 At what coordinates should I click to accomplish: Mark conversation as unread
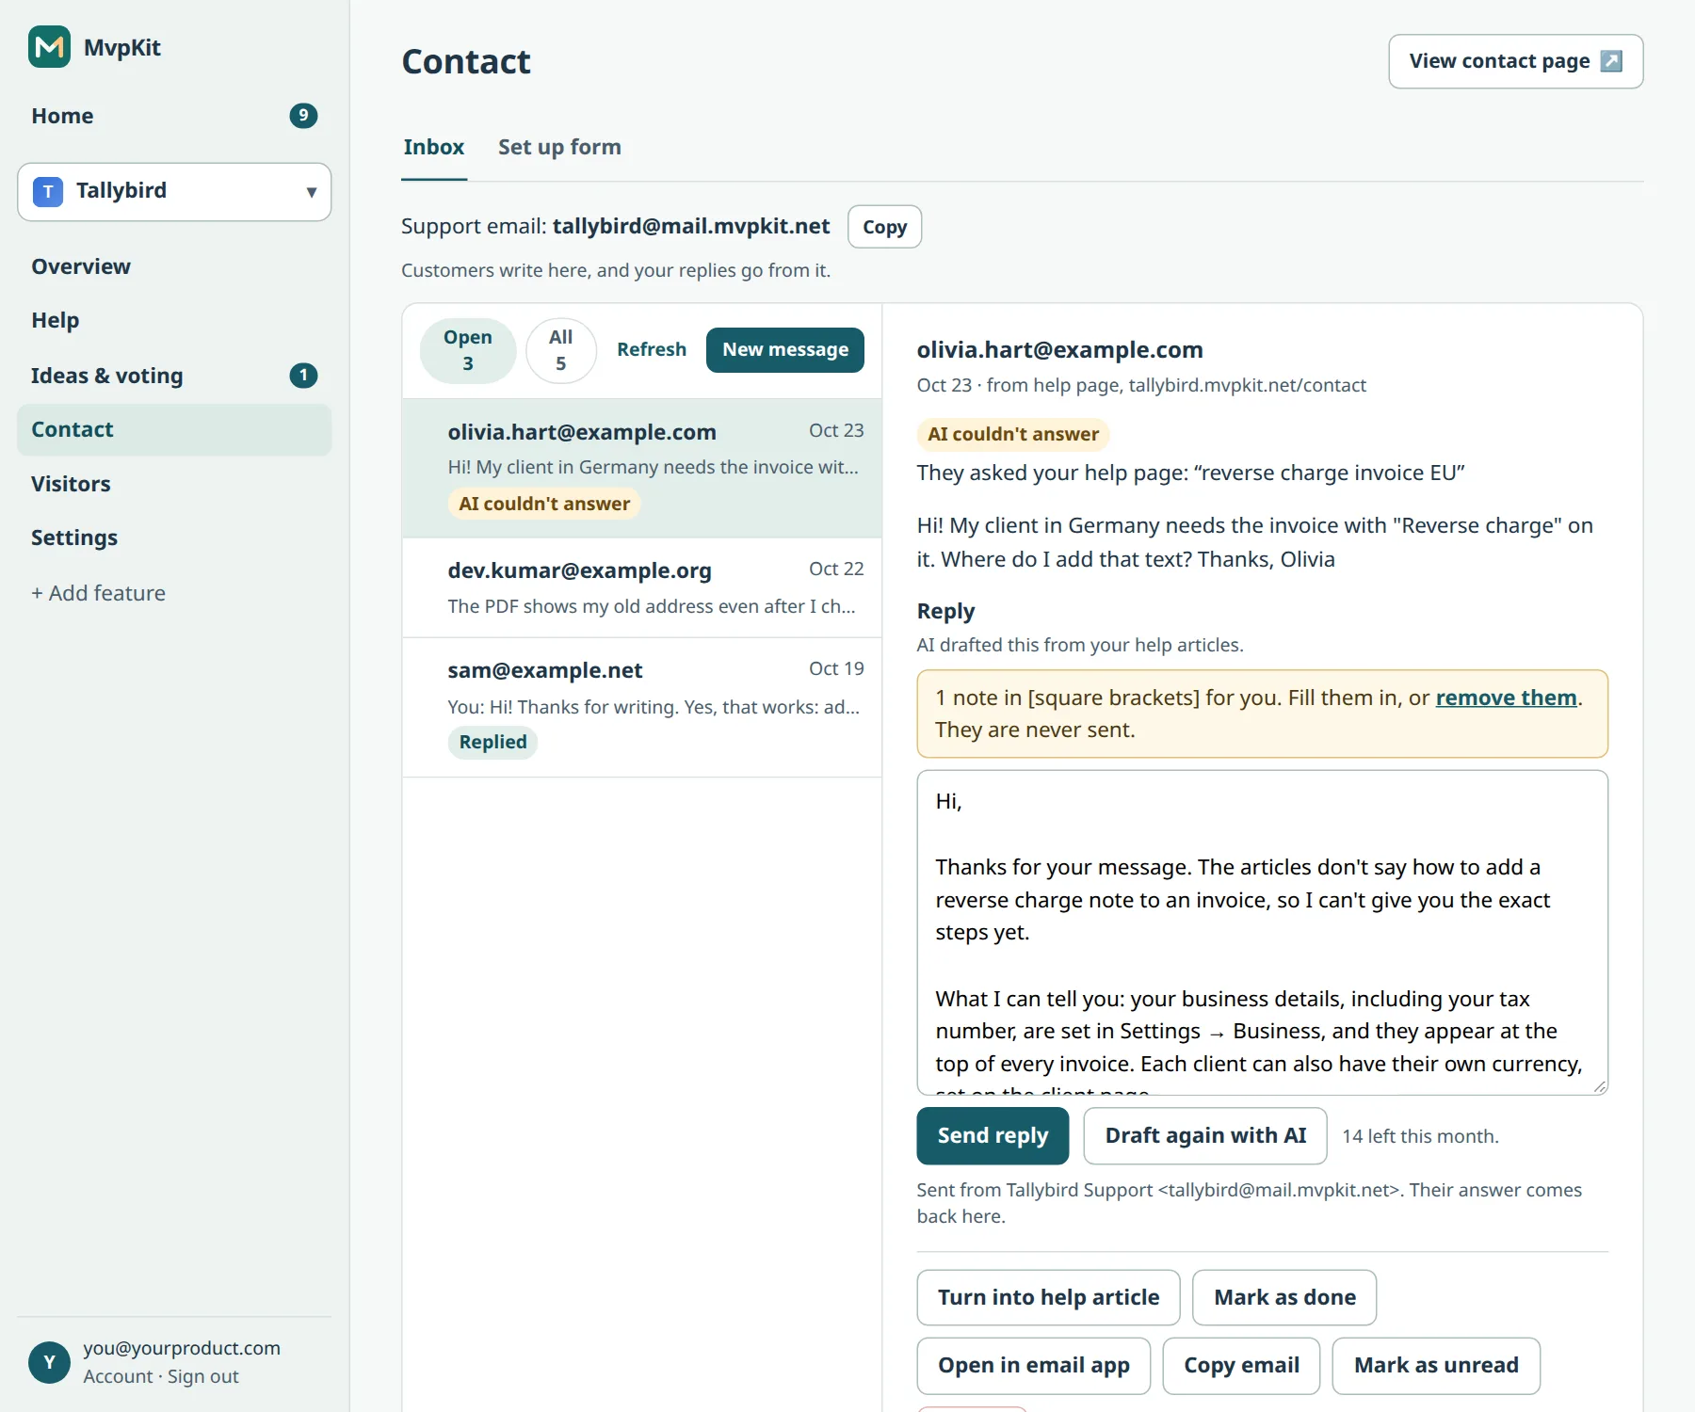(1436, 1366)
